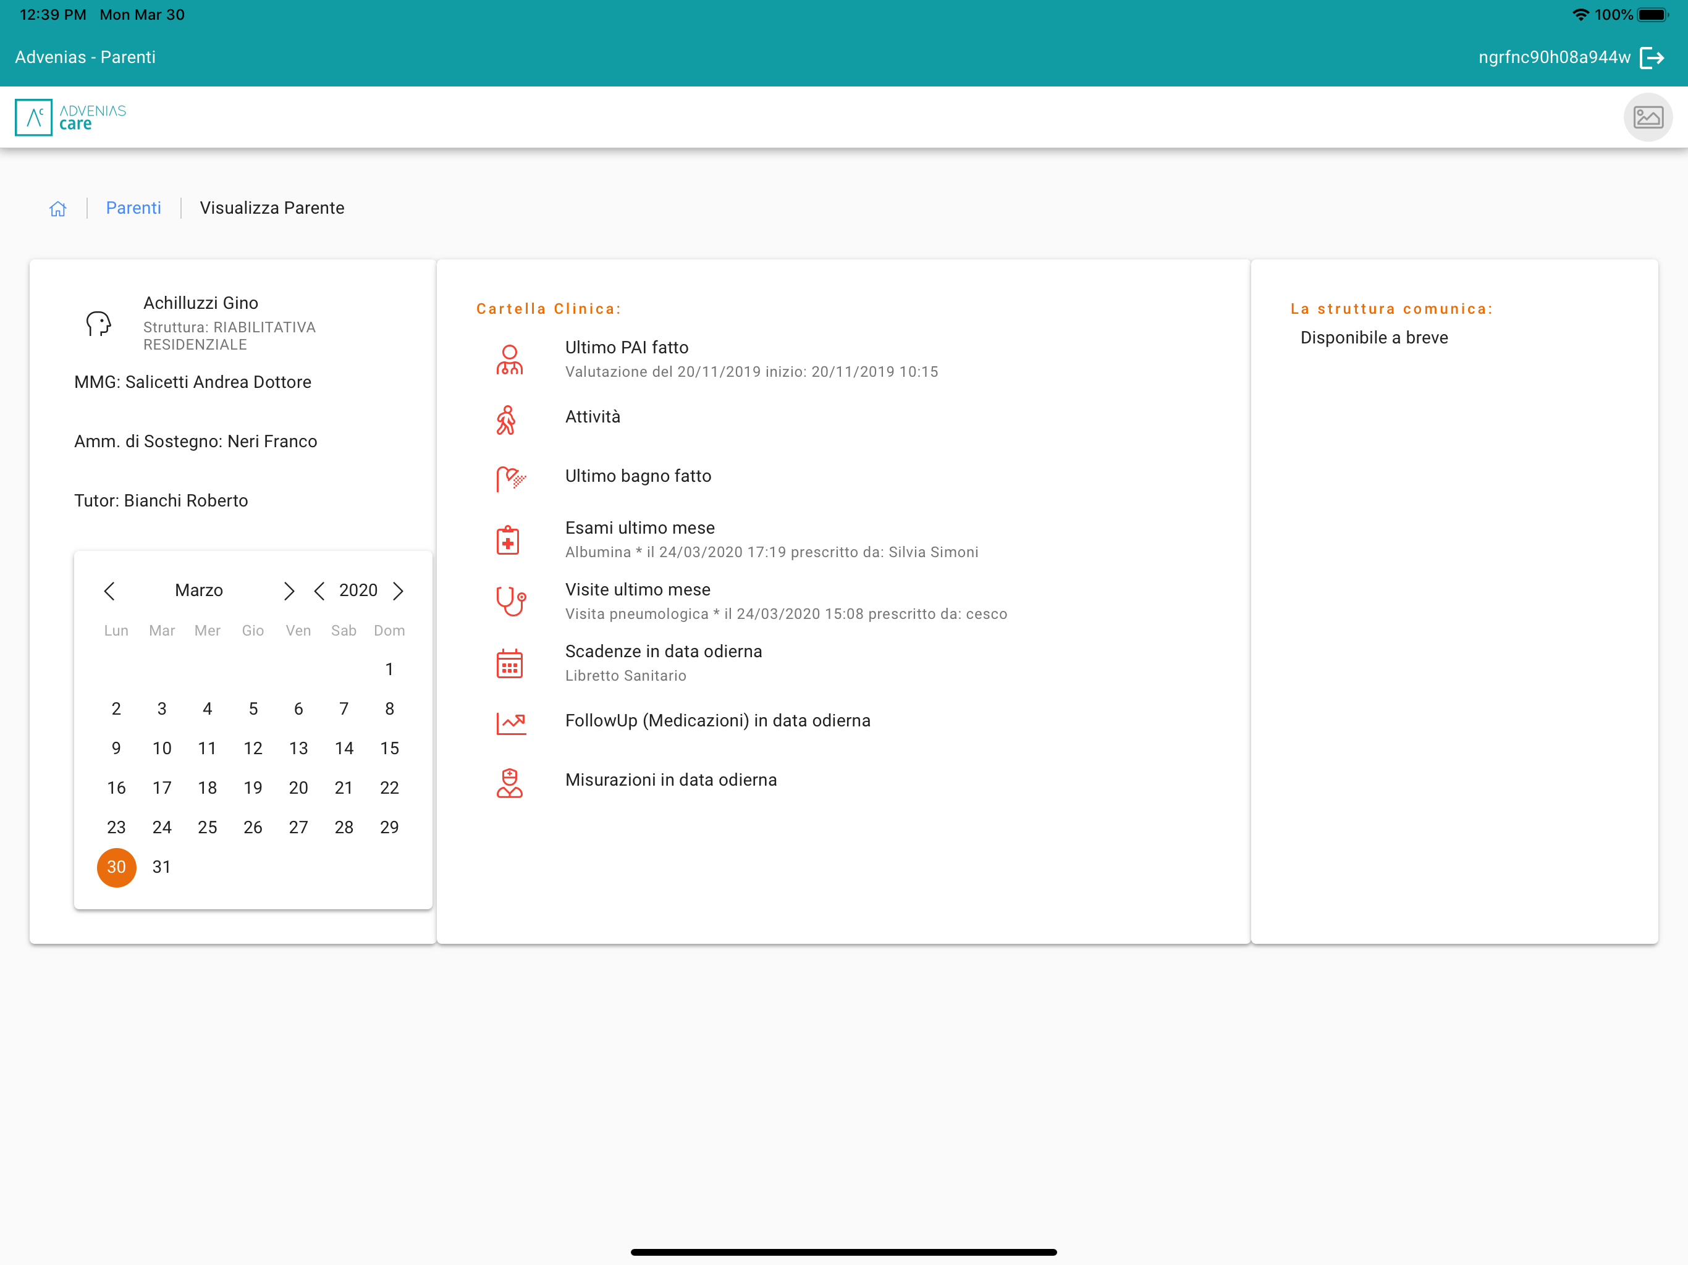Click Libretto Sanitario deadline text
This screenshot has width=1688, height=1265.
point(626,676)
